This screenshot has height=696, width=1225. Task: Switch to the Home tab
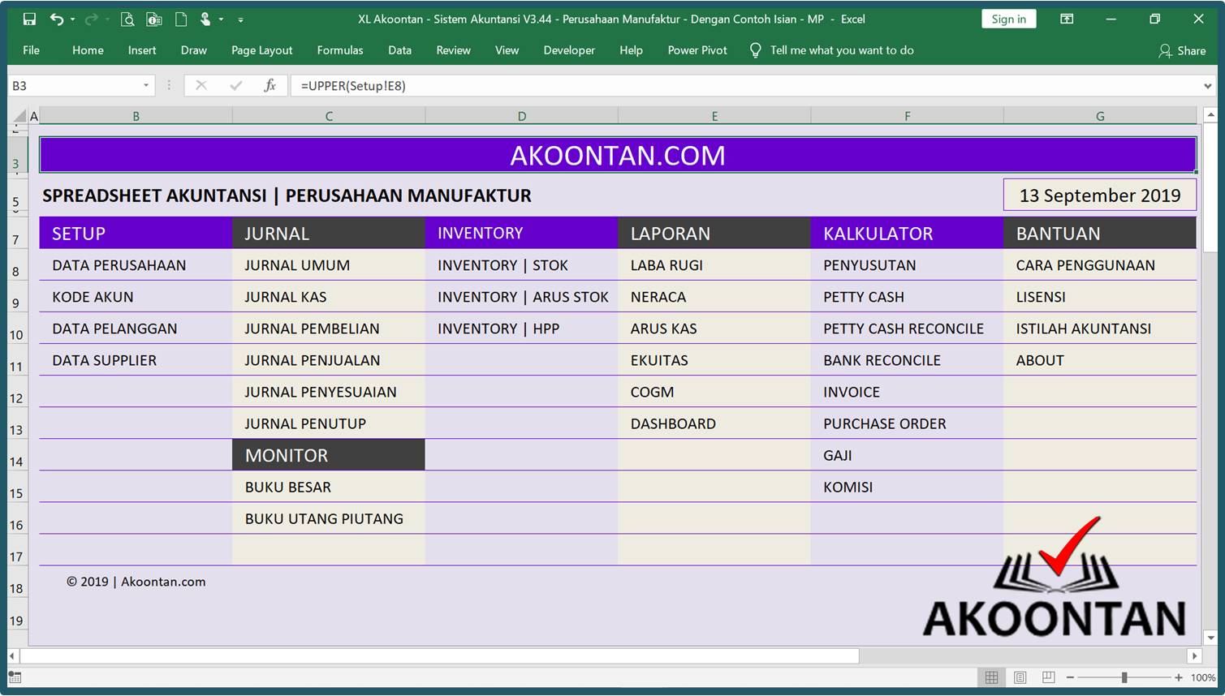pos(88,50)
